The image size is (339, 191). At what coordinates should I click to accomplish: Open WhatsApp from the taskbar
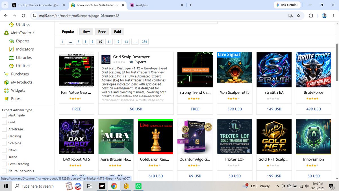138,186
